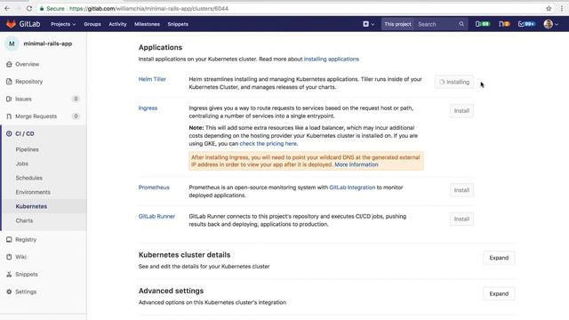Click the browser address bar URL

[x=148, y=8]
